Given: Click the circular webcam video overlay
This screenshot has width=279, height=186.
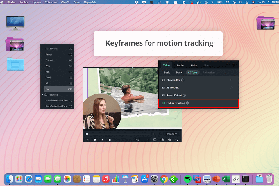Looking at the screenshot, I should coord(102,111).
